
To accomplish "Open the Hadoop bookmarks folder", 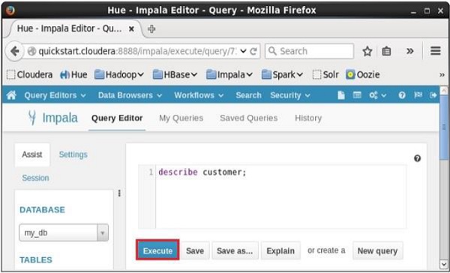I will [x=119, y=75].
